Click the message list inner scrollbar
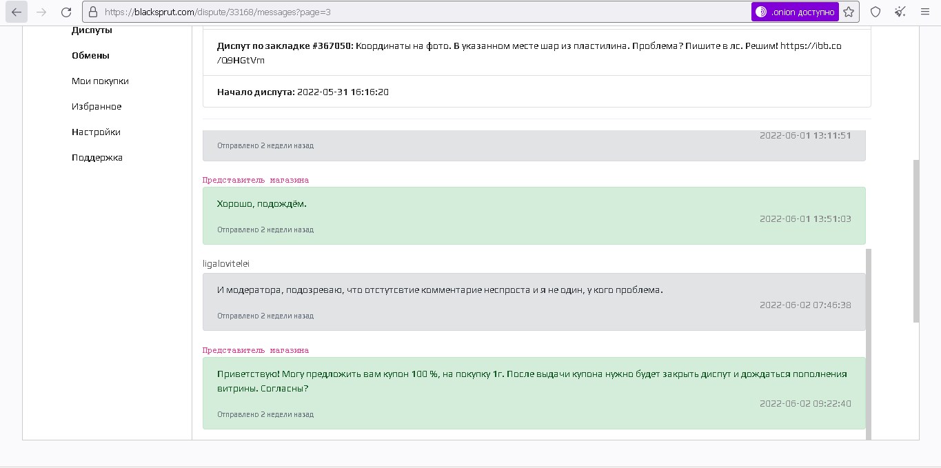This screenshot has height=468, width=941. coord(869,343)
